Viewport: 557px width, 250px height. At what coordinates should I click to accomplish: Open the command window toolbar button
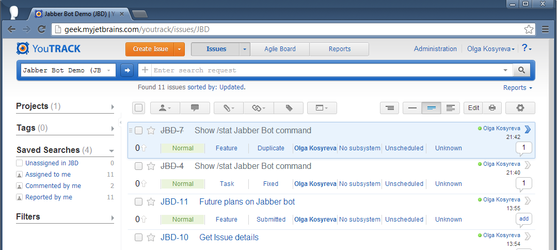pyautogui.click(x=322, y=108)
